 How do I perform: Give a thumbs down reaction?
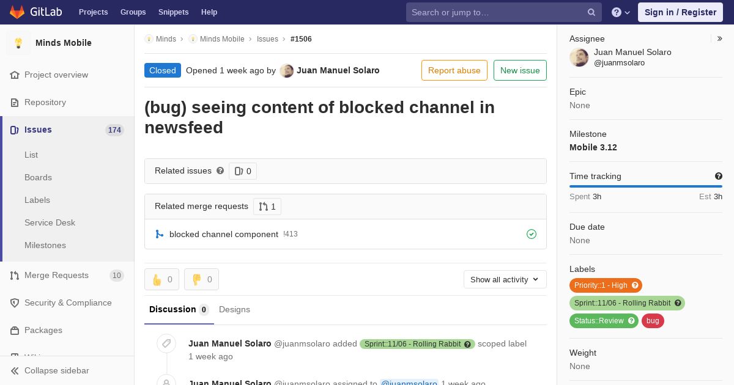pos(201,279)
